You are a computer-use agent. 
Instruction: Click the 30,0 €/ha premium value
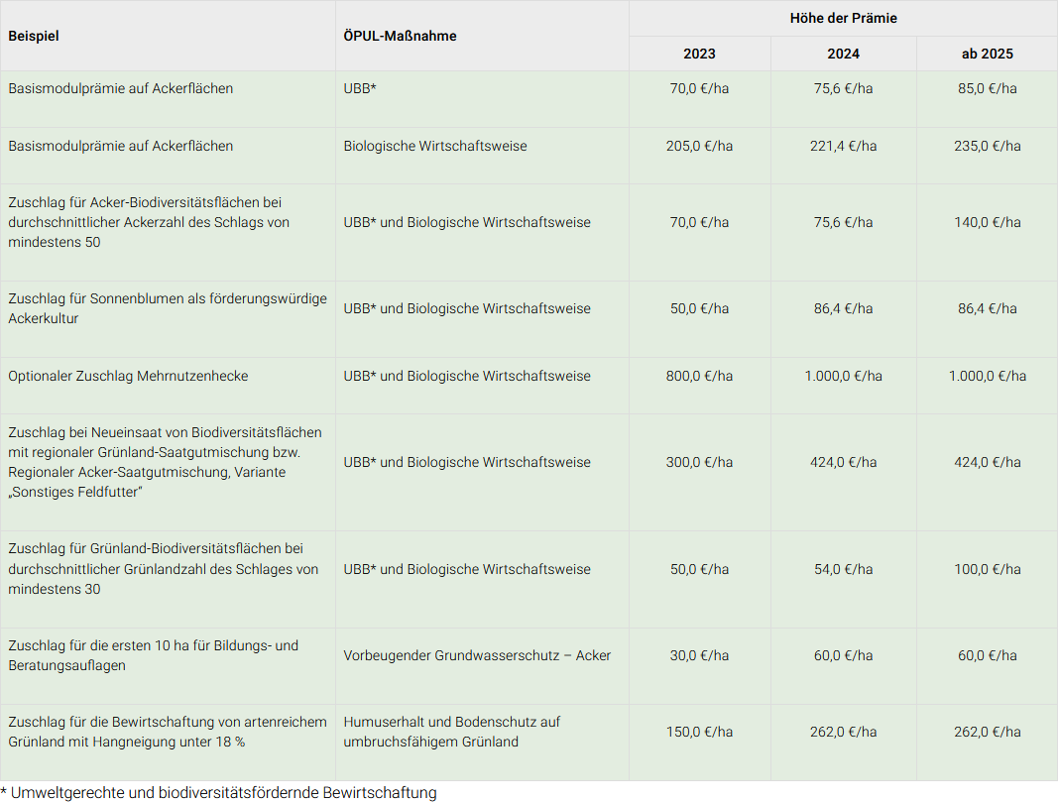click(699, 655)
